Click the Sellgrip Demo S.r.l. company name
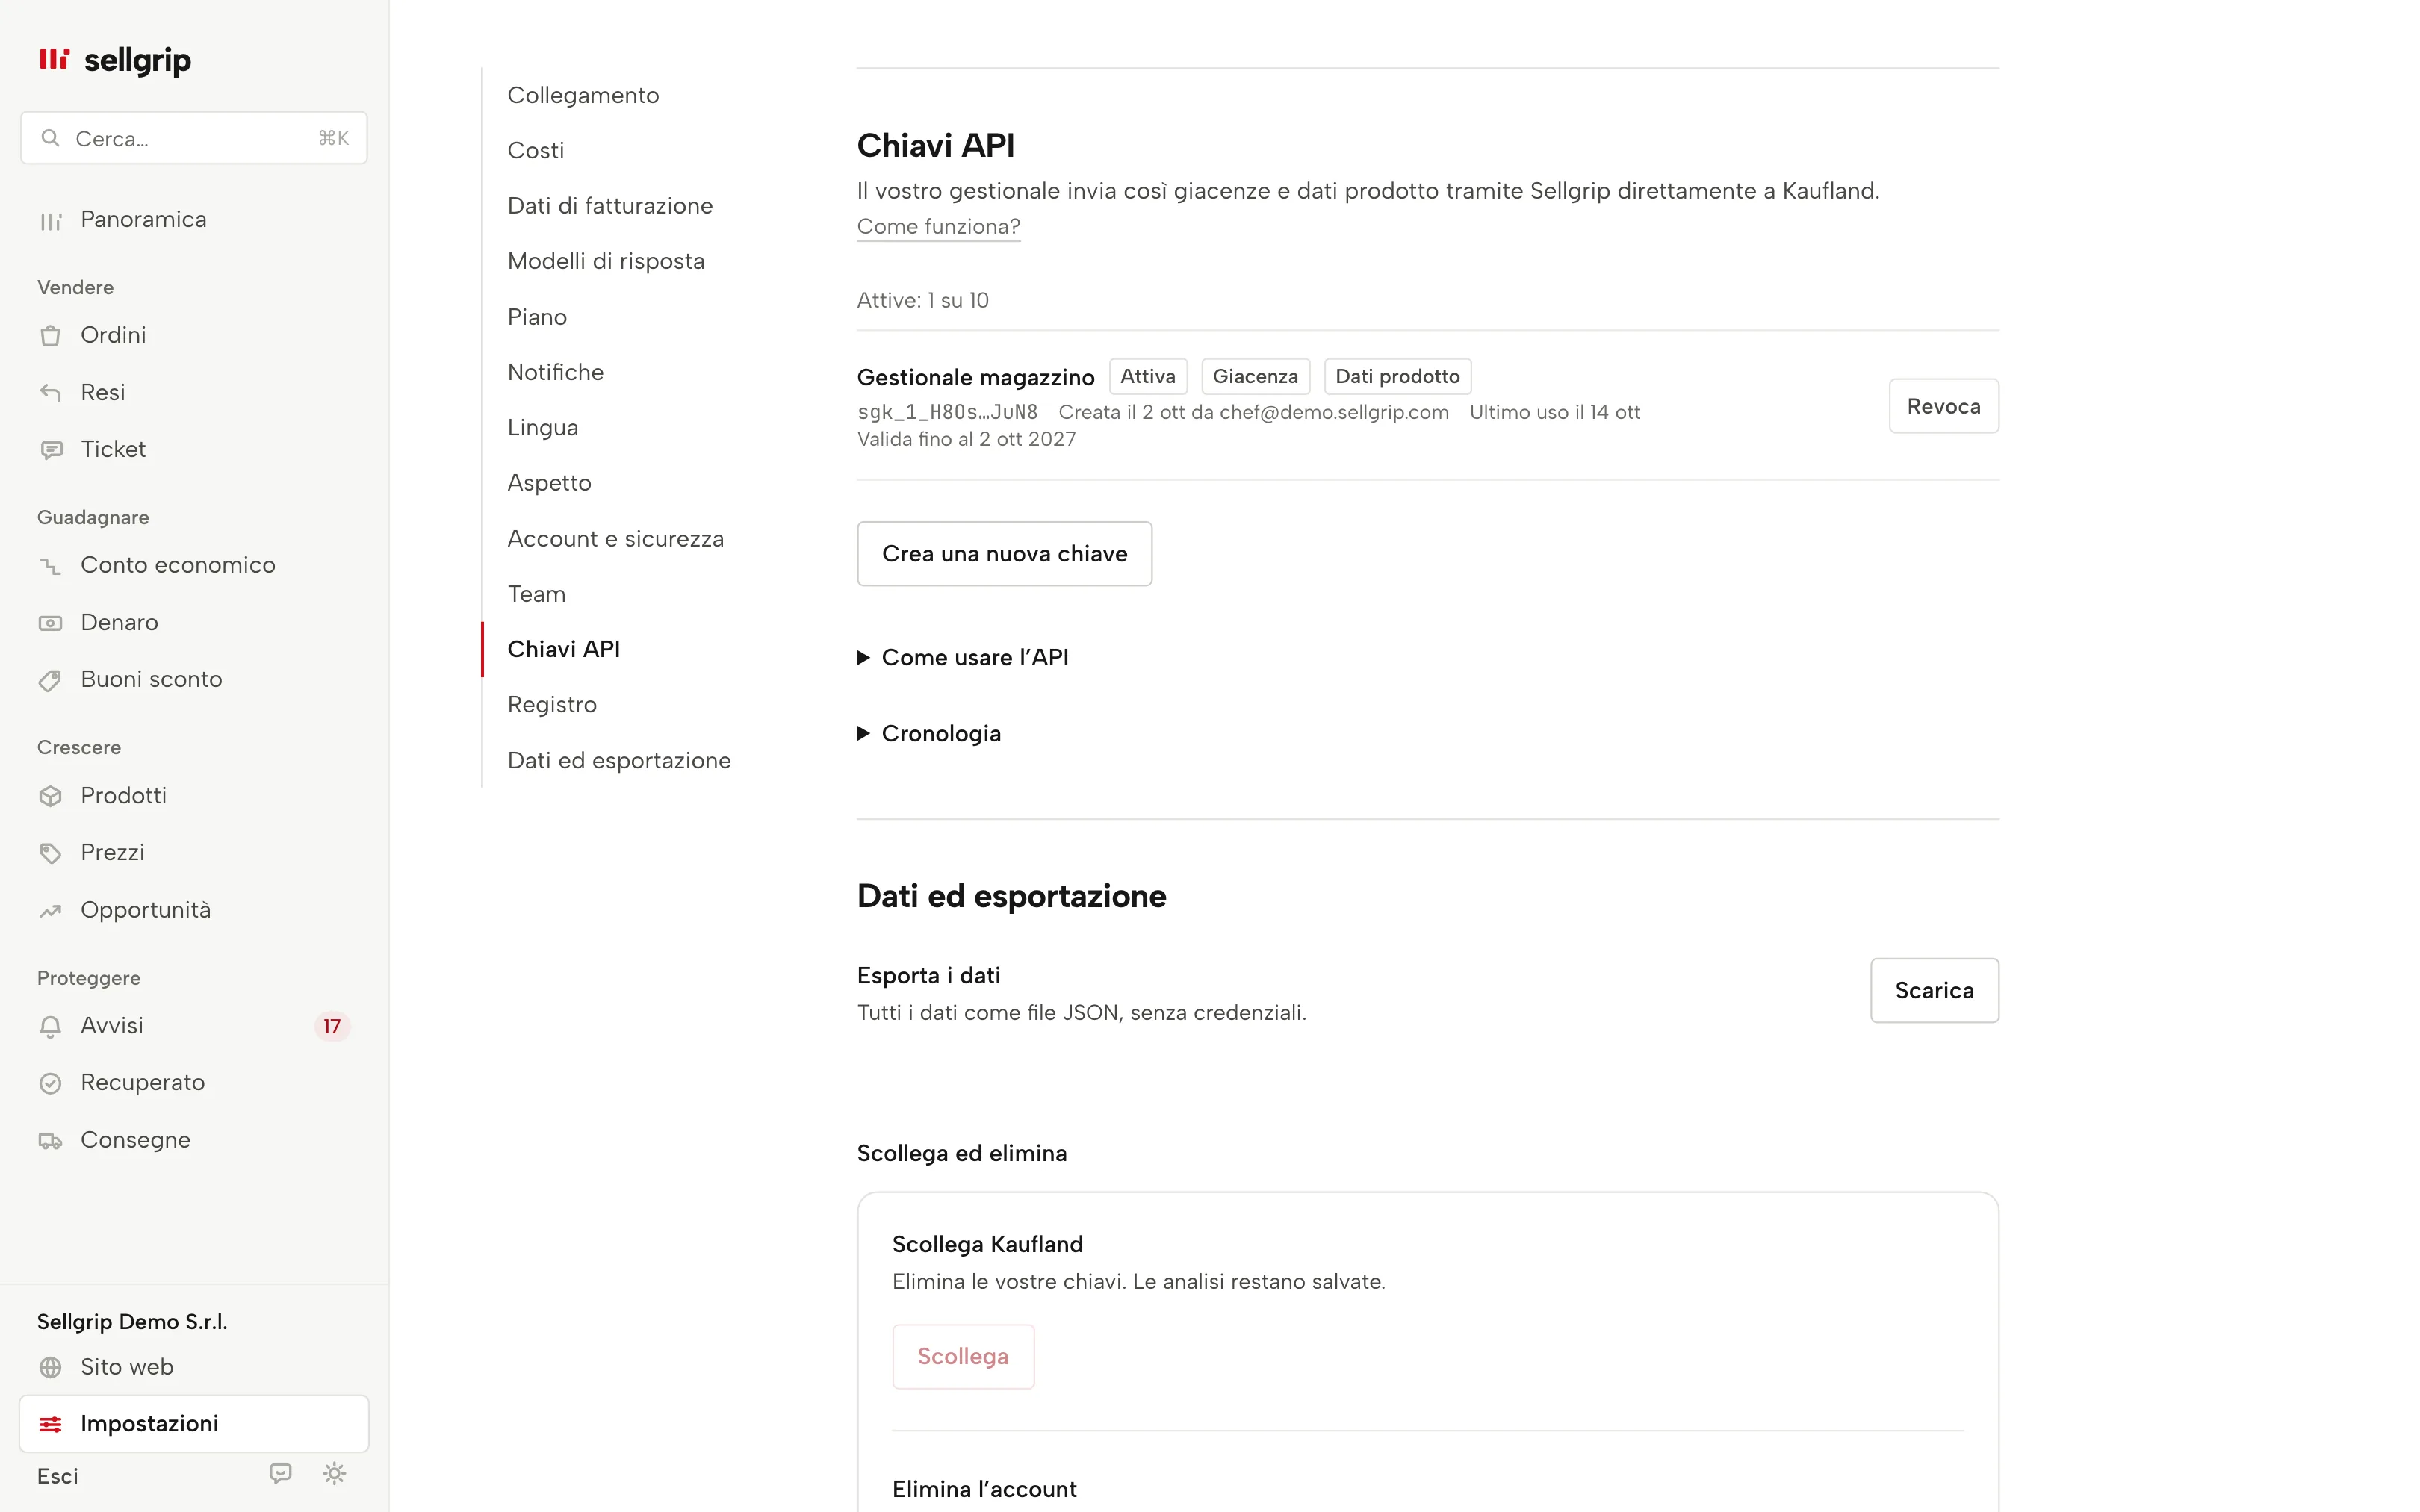 pyautogui.click(x=132, y=1321)
